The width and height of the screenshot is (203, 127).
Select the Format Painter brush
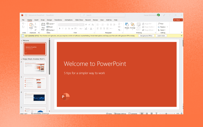click(x=35, y=30)
